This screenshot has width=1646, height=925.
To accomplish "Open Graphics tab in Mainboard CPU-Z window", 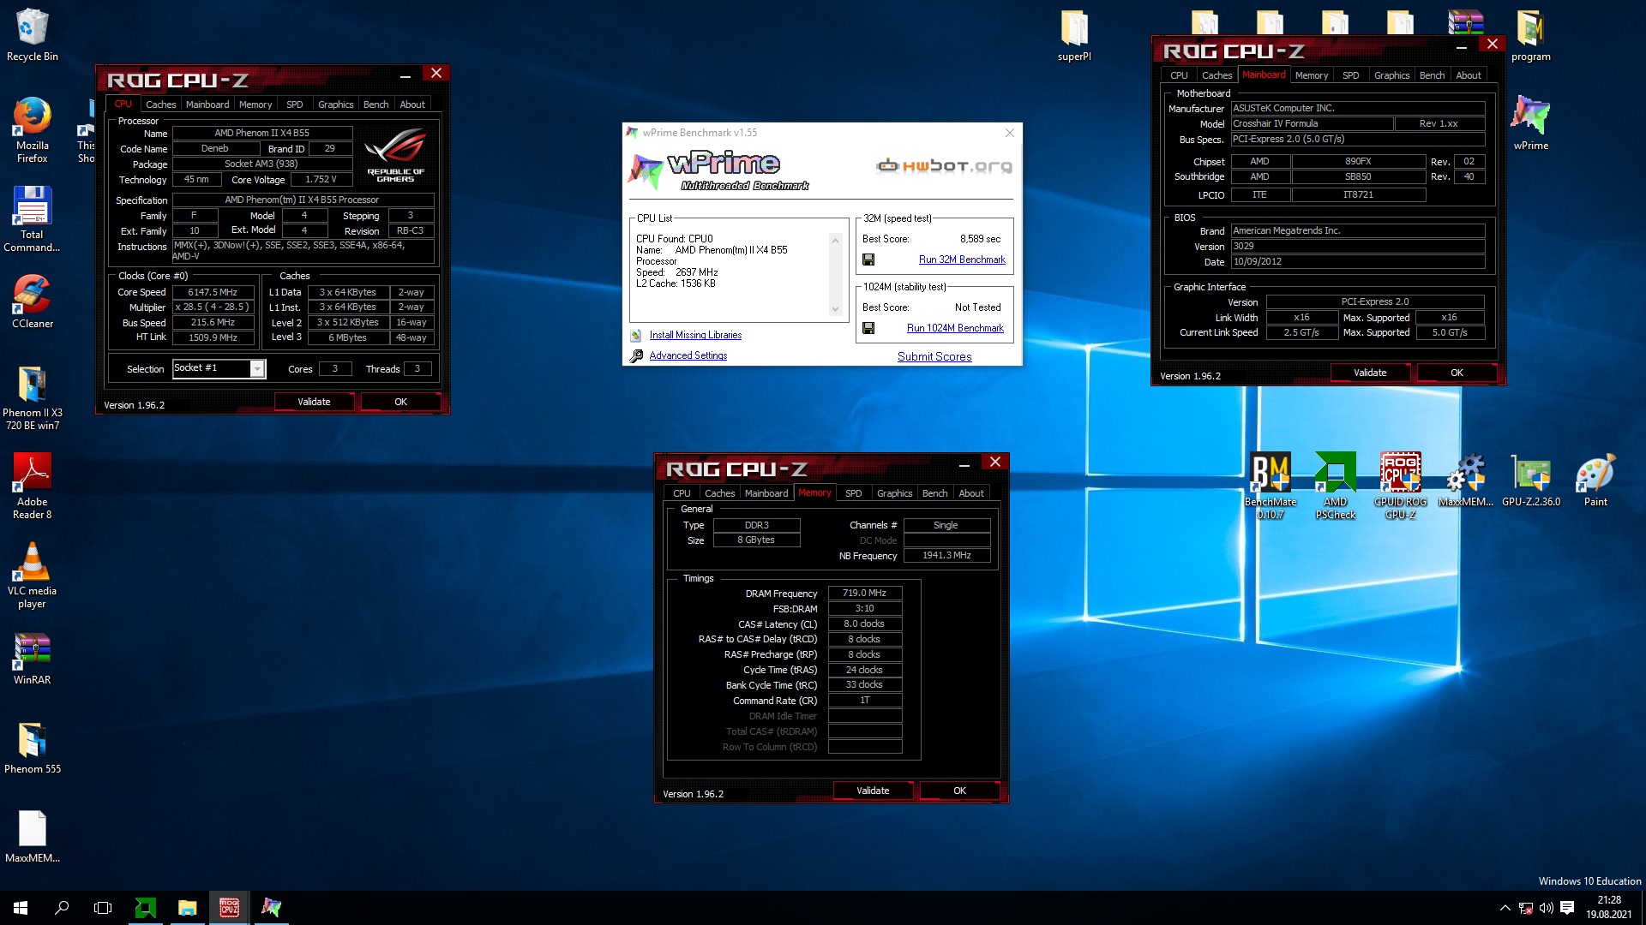I will point(1391,75).
